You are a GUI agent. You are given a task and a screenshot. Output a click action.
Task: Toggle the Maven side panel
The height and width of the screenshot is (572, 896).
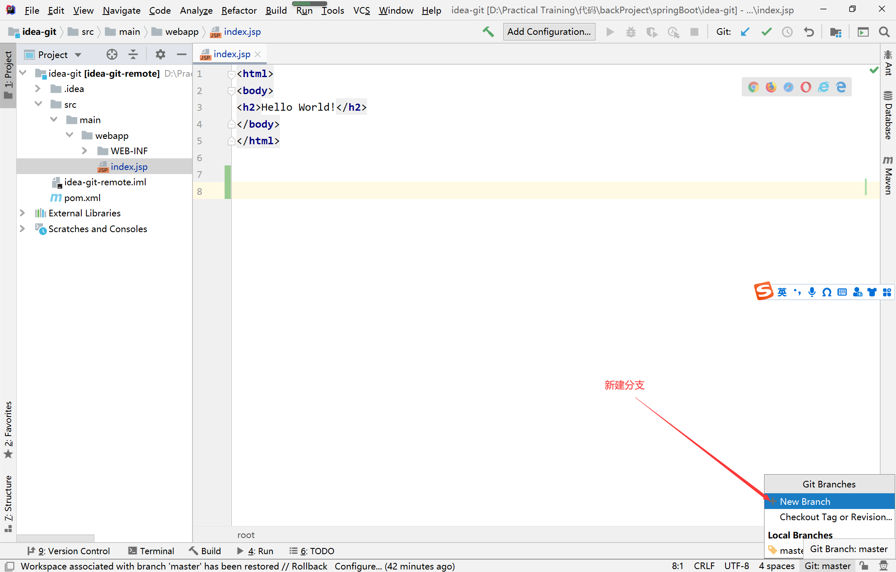(x=888, y=175)
